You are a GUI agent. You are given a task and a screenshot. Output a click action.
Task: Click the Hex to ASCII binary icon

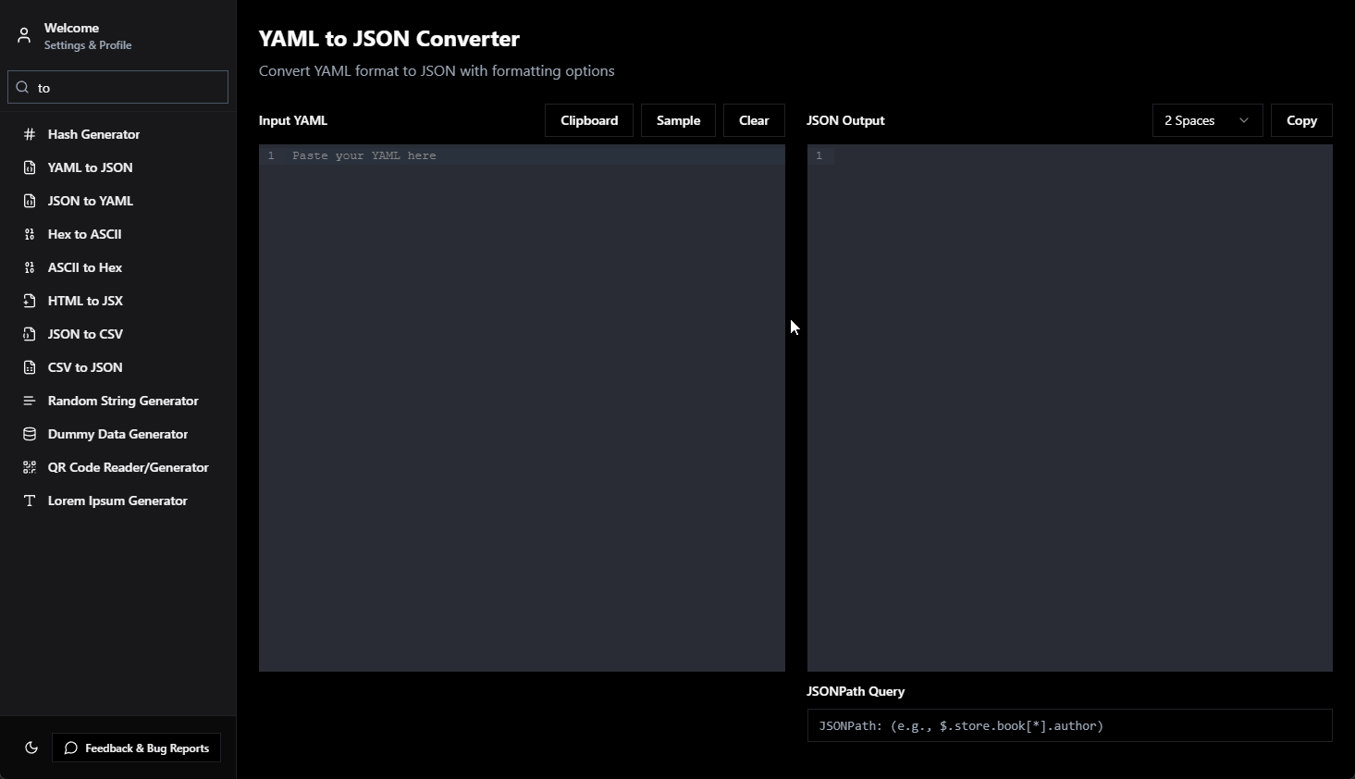pyautogui.click(x=30, y=234)
